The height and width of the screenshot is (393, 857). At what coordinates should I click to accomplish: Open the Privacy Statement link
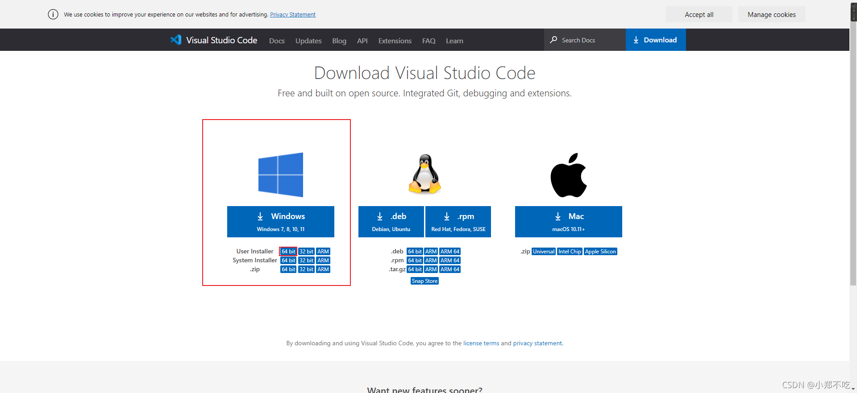coord(293,14)
